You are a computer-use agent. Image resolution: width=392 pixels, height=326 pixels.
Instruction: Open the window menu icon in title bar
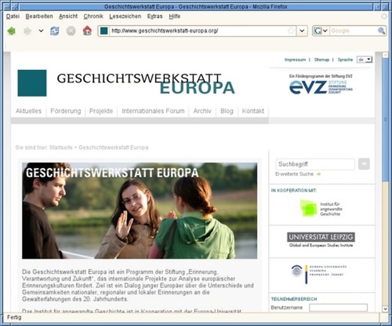pyautogui.click(x=7, y=6)
